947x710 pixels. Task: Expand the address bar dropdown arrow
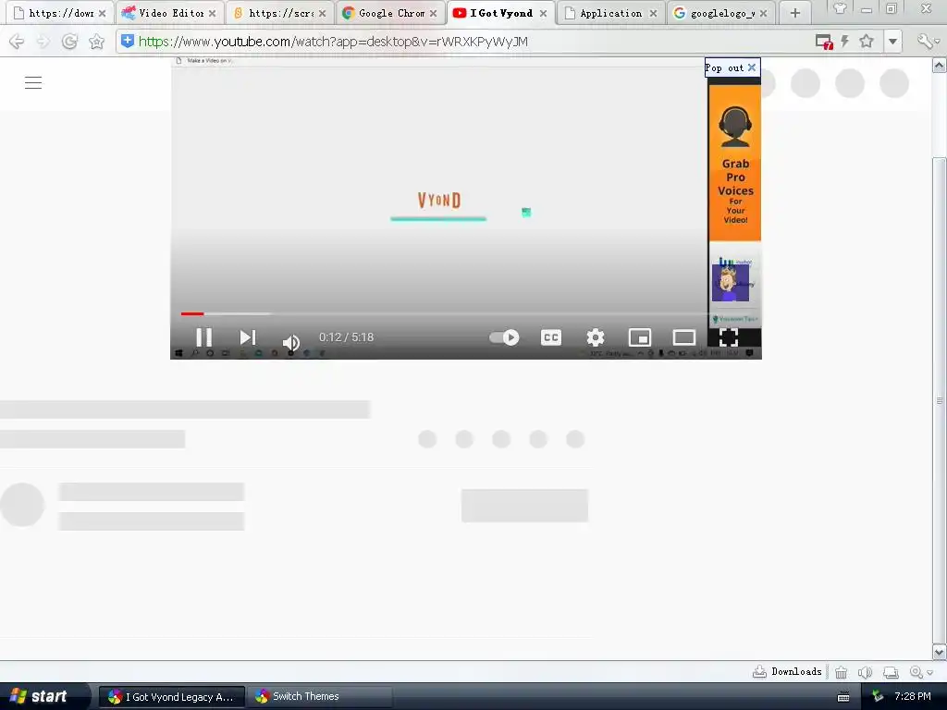892,41
